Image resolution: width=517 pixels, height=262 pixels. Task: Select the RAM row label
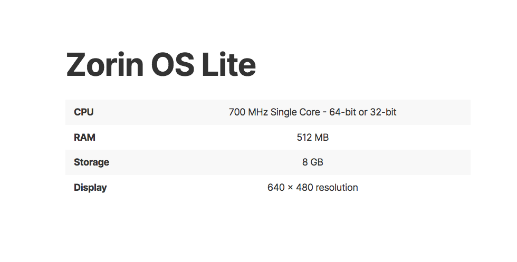84,138
